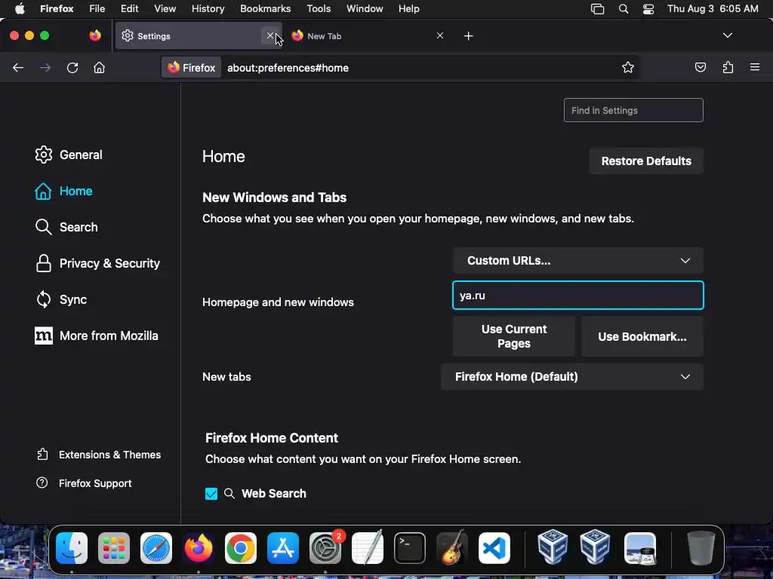Screen dimensions: 773x579
Task: Open System Settings with badge in dock
Action: click(325, 548)
